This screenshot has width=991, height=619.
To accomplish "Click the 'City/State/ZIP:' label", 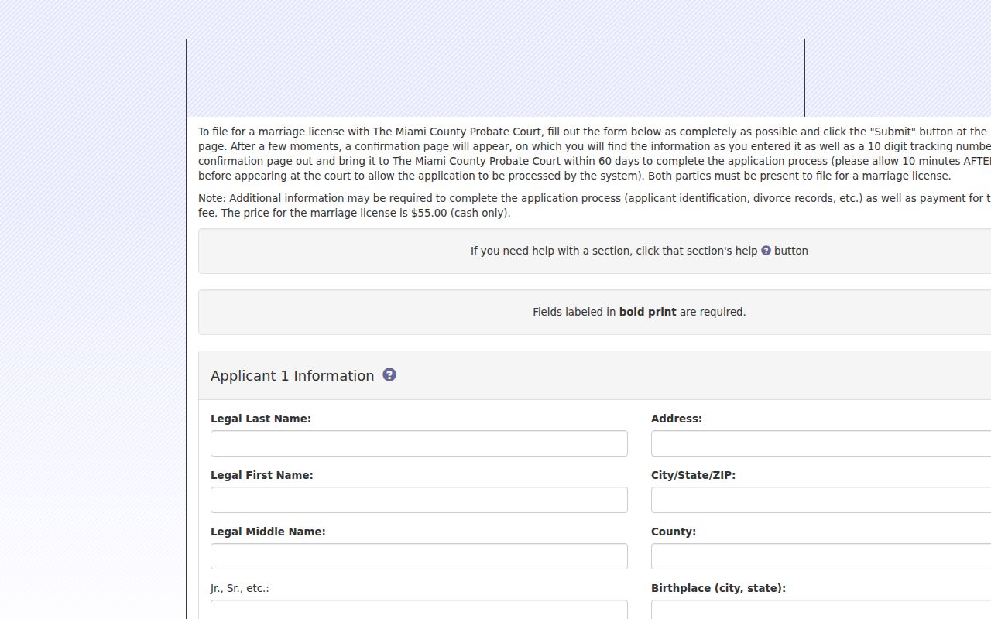I will pyautogui.click(x=693, y=475).
